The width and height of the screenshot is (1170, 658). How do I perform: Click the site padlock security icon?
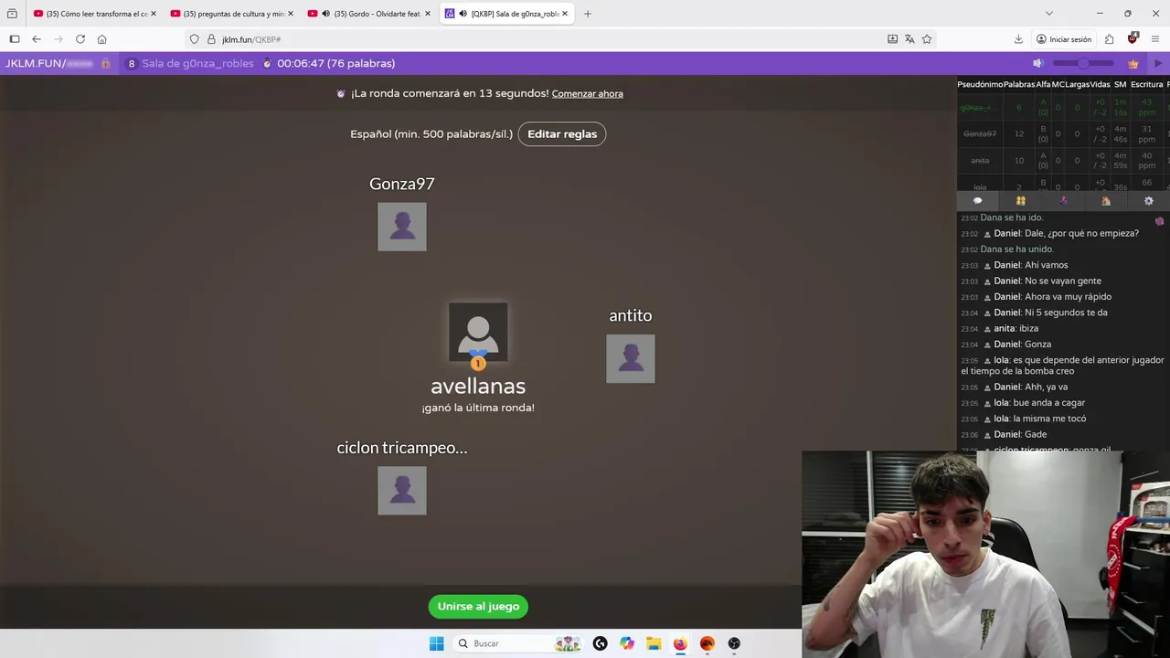pos(211,39)
